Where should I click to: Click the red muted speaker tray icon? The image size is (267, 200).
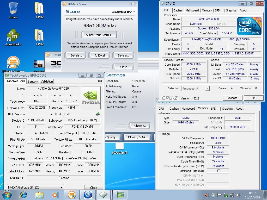(x=207, y=195)
